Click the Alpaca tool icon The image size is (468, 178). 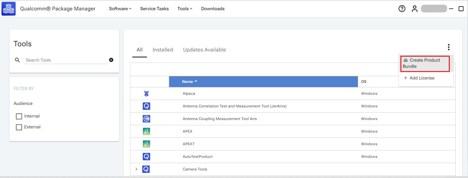pyautogui.click(x=146, y=94)
